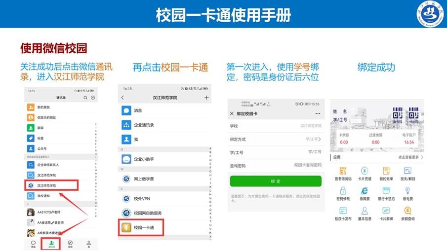Image resolution: width=447 pixels, height=251 pixels.
Task: Open 仅聊天的朋友 contacts entry
Action: (x=60, y=117)
